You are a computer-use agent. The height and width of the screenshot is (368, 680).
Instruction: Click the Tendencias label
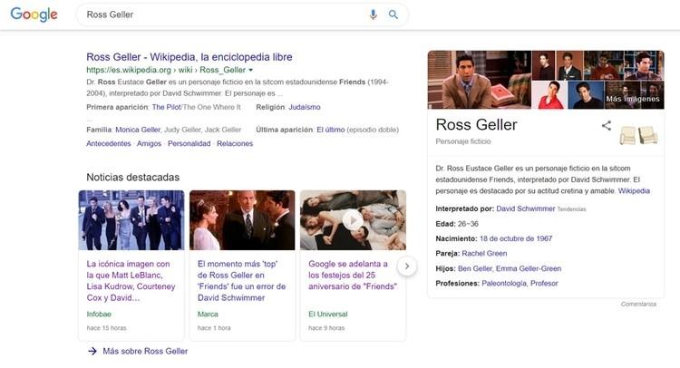coord(571,208)
